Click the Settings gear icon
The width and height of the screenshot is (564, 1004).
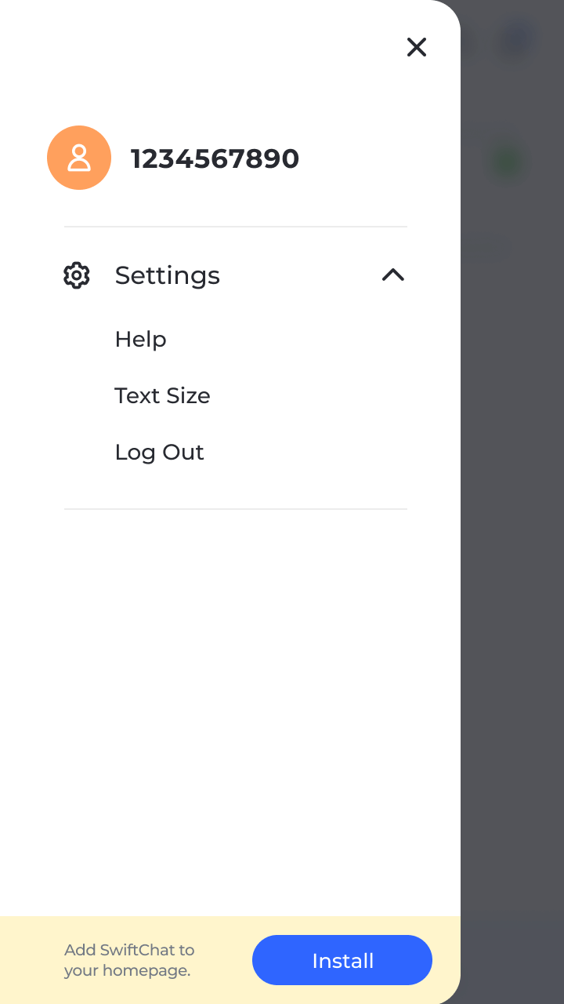coord(77,275)
